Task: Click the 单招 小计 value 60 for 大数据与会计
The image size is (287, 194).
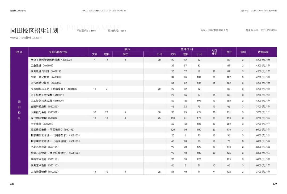Action: [x=159, y=112]
